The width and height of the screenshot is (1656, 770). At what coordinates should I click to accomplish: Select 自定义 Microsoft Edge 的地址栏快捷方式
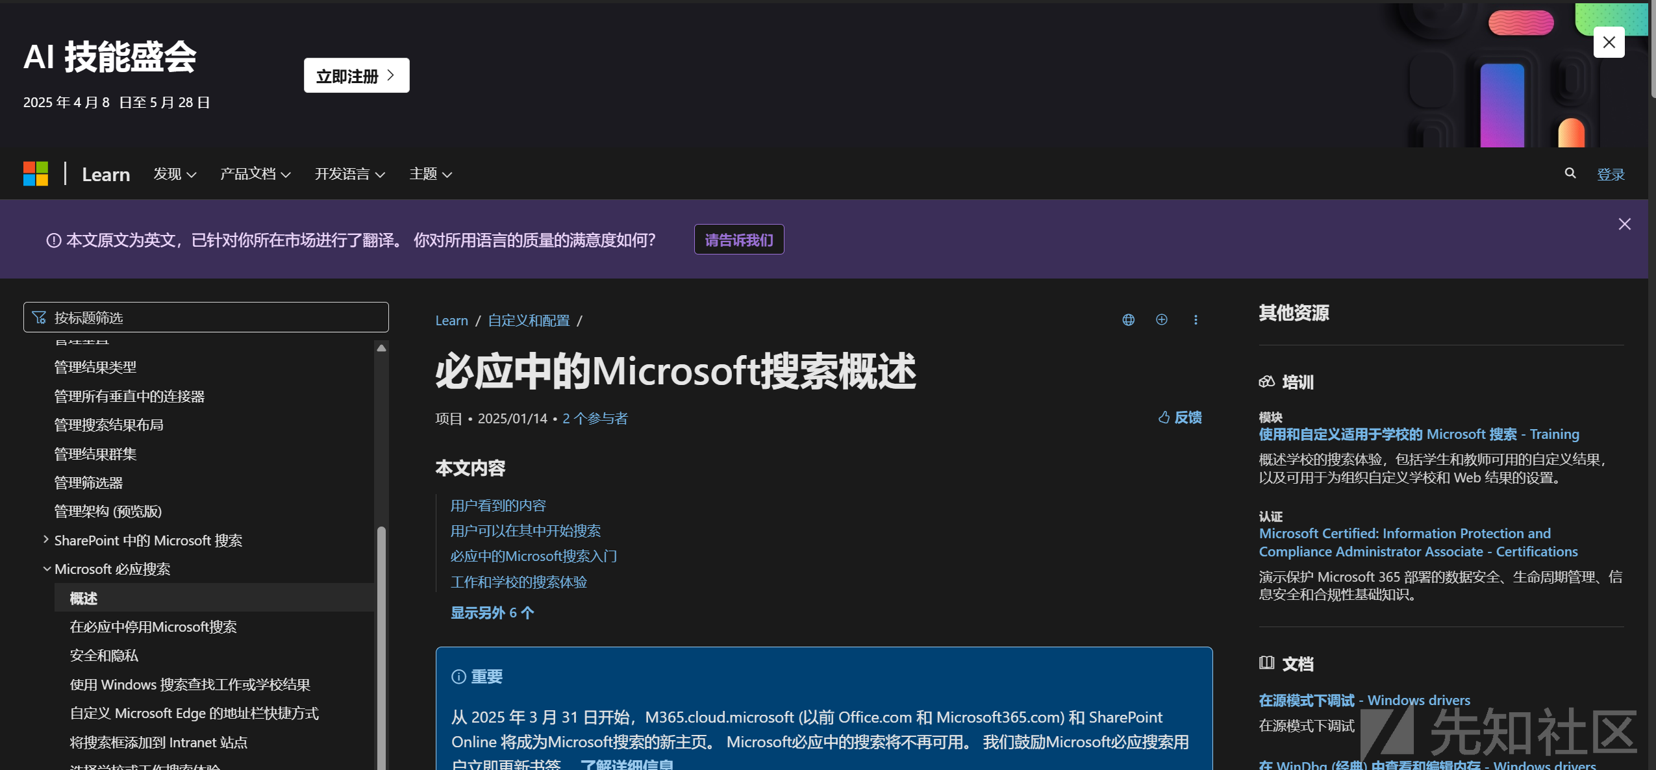coord(194,714)
